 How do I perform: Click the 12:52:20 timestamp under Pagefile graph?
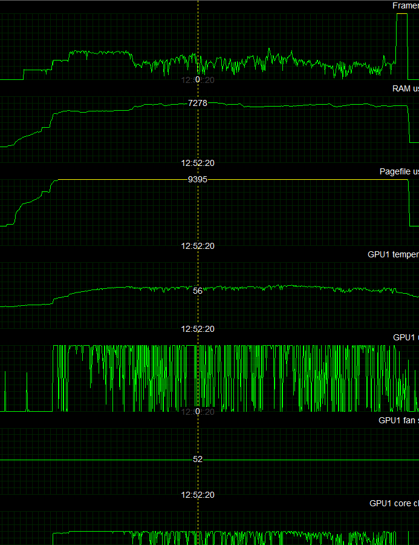click(x=198, y=246)
